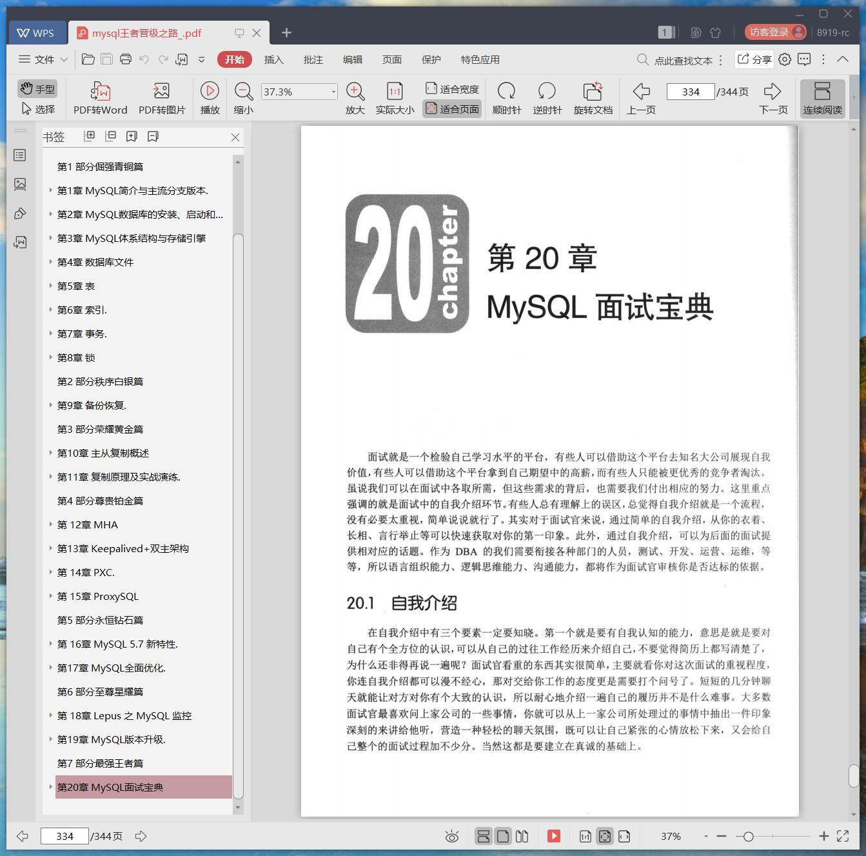Click the Open file folder icon
866x856 pixels.
click(88, 59)
